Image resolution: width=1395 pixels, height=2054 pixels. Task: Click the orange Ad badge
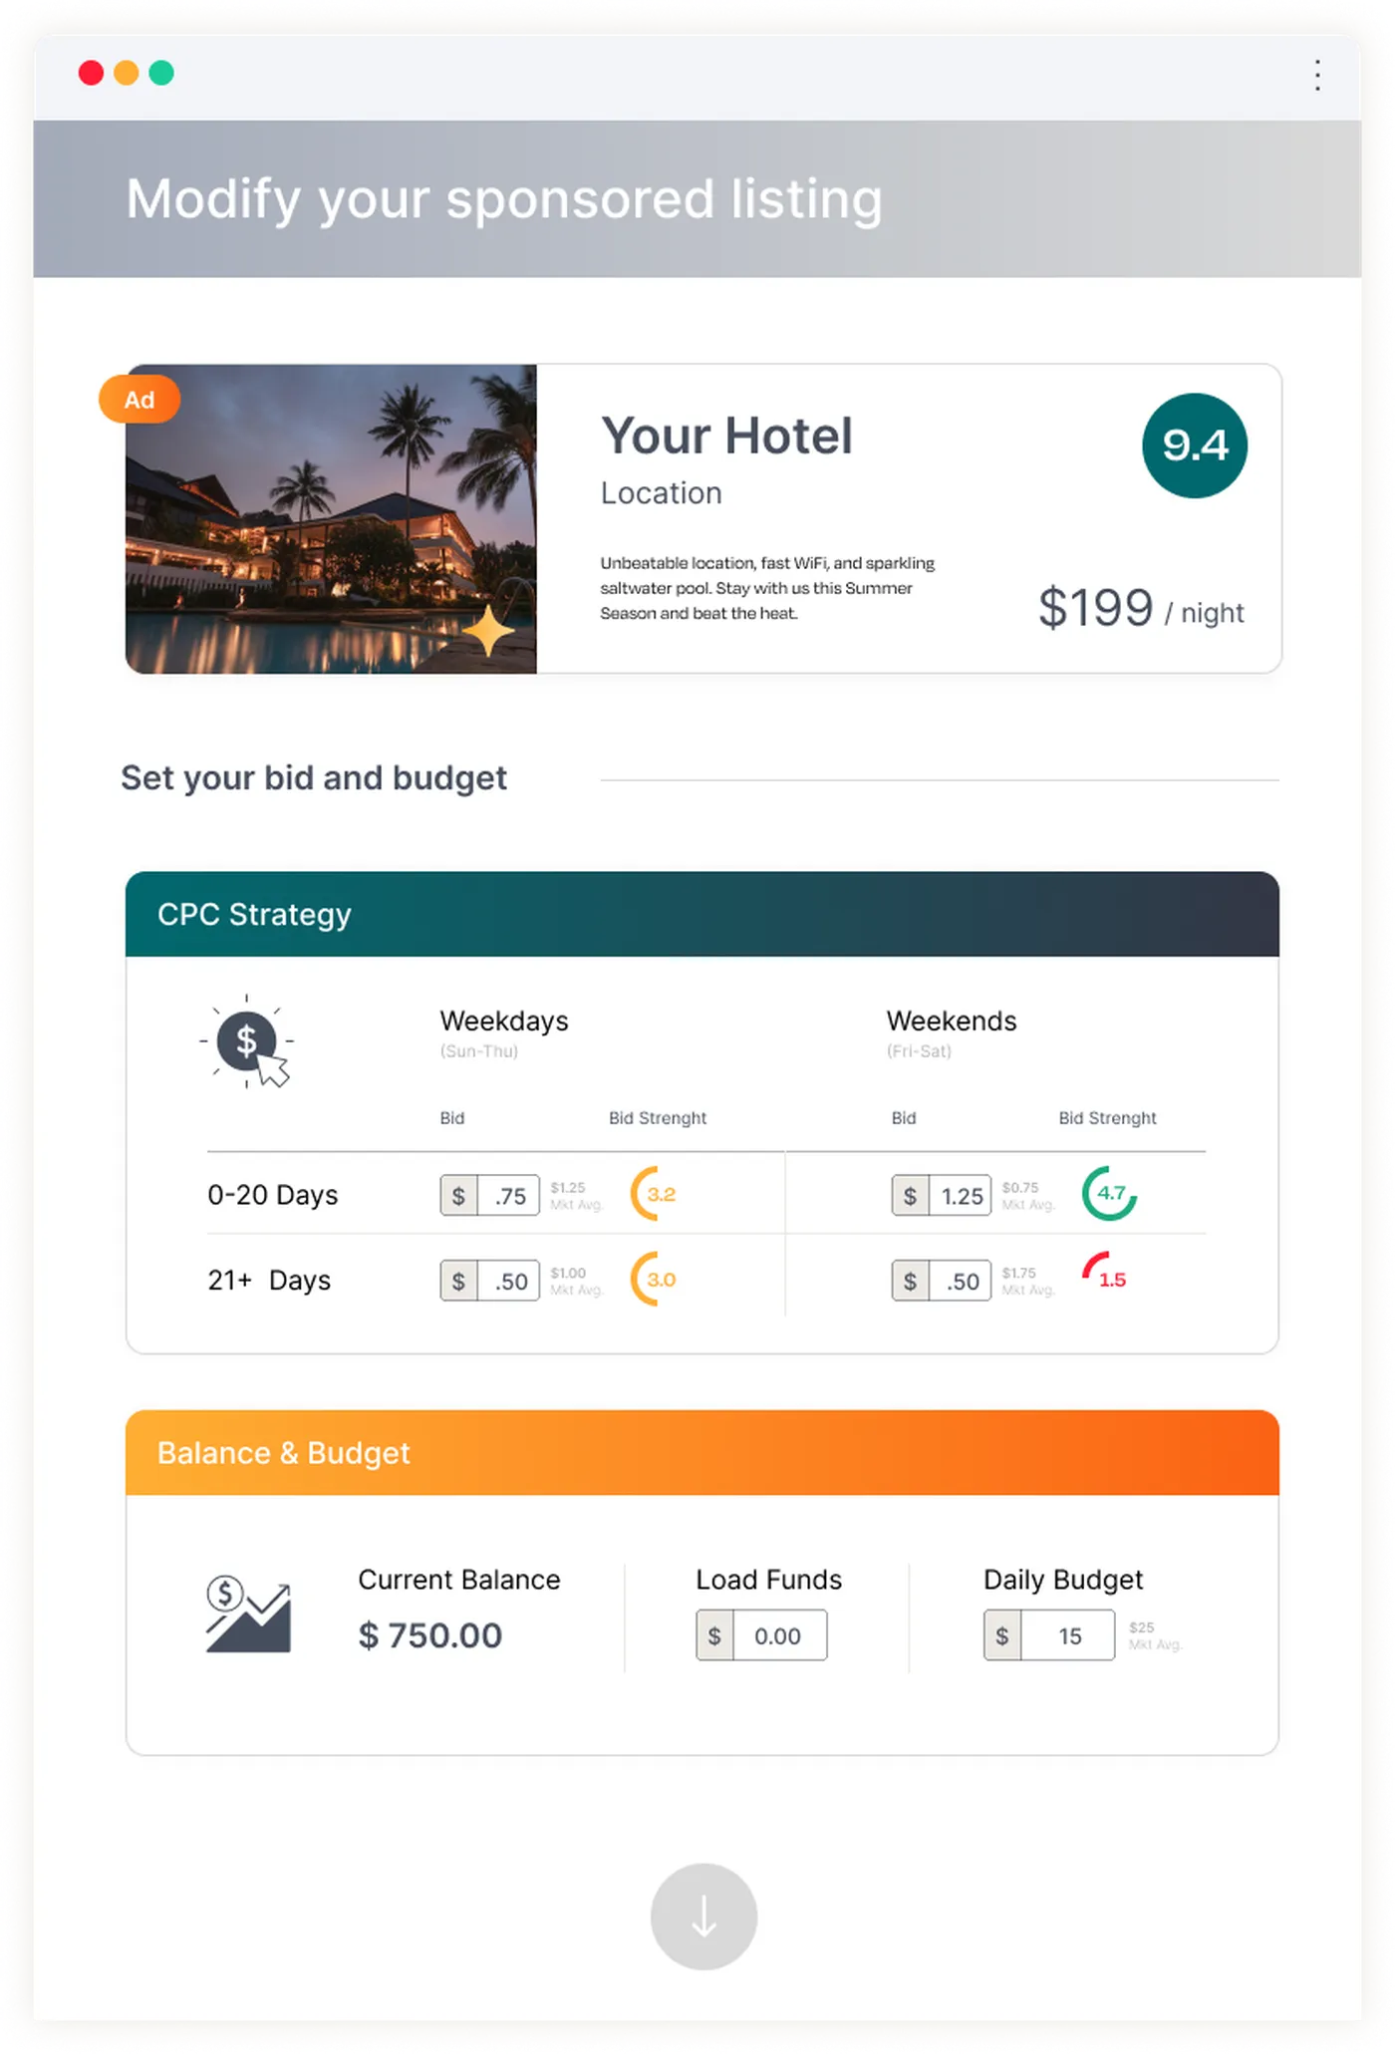[x=139, y=400]
